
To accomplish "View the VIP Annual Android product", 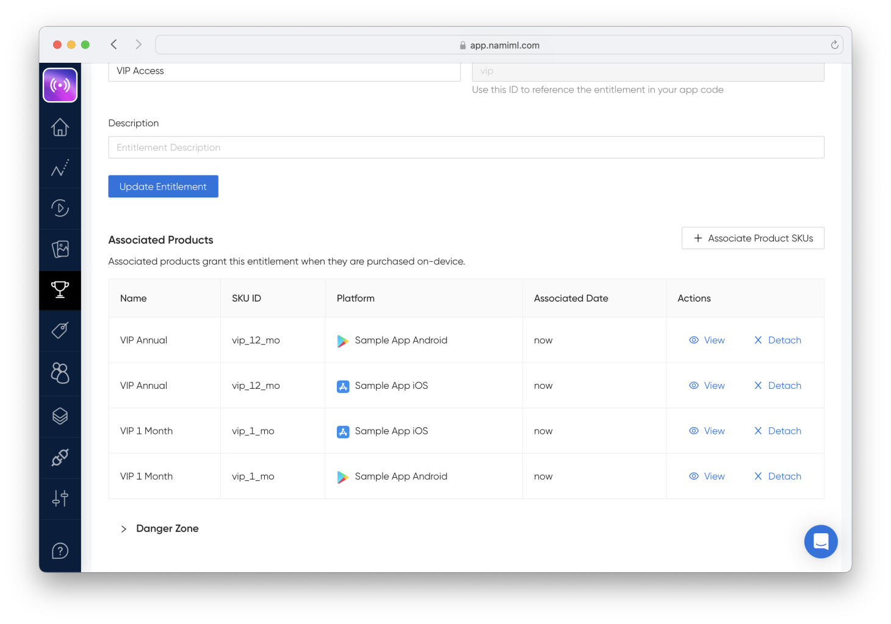I will (707, 340).
